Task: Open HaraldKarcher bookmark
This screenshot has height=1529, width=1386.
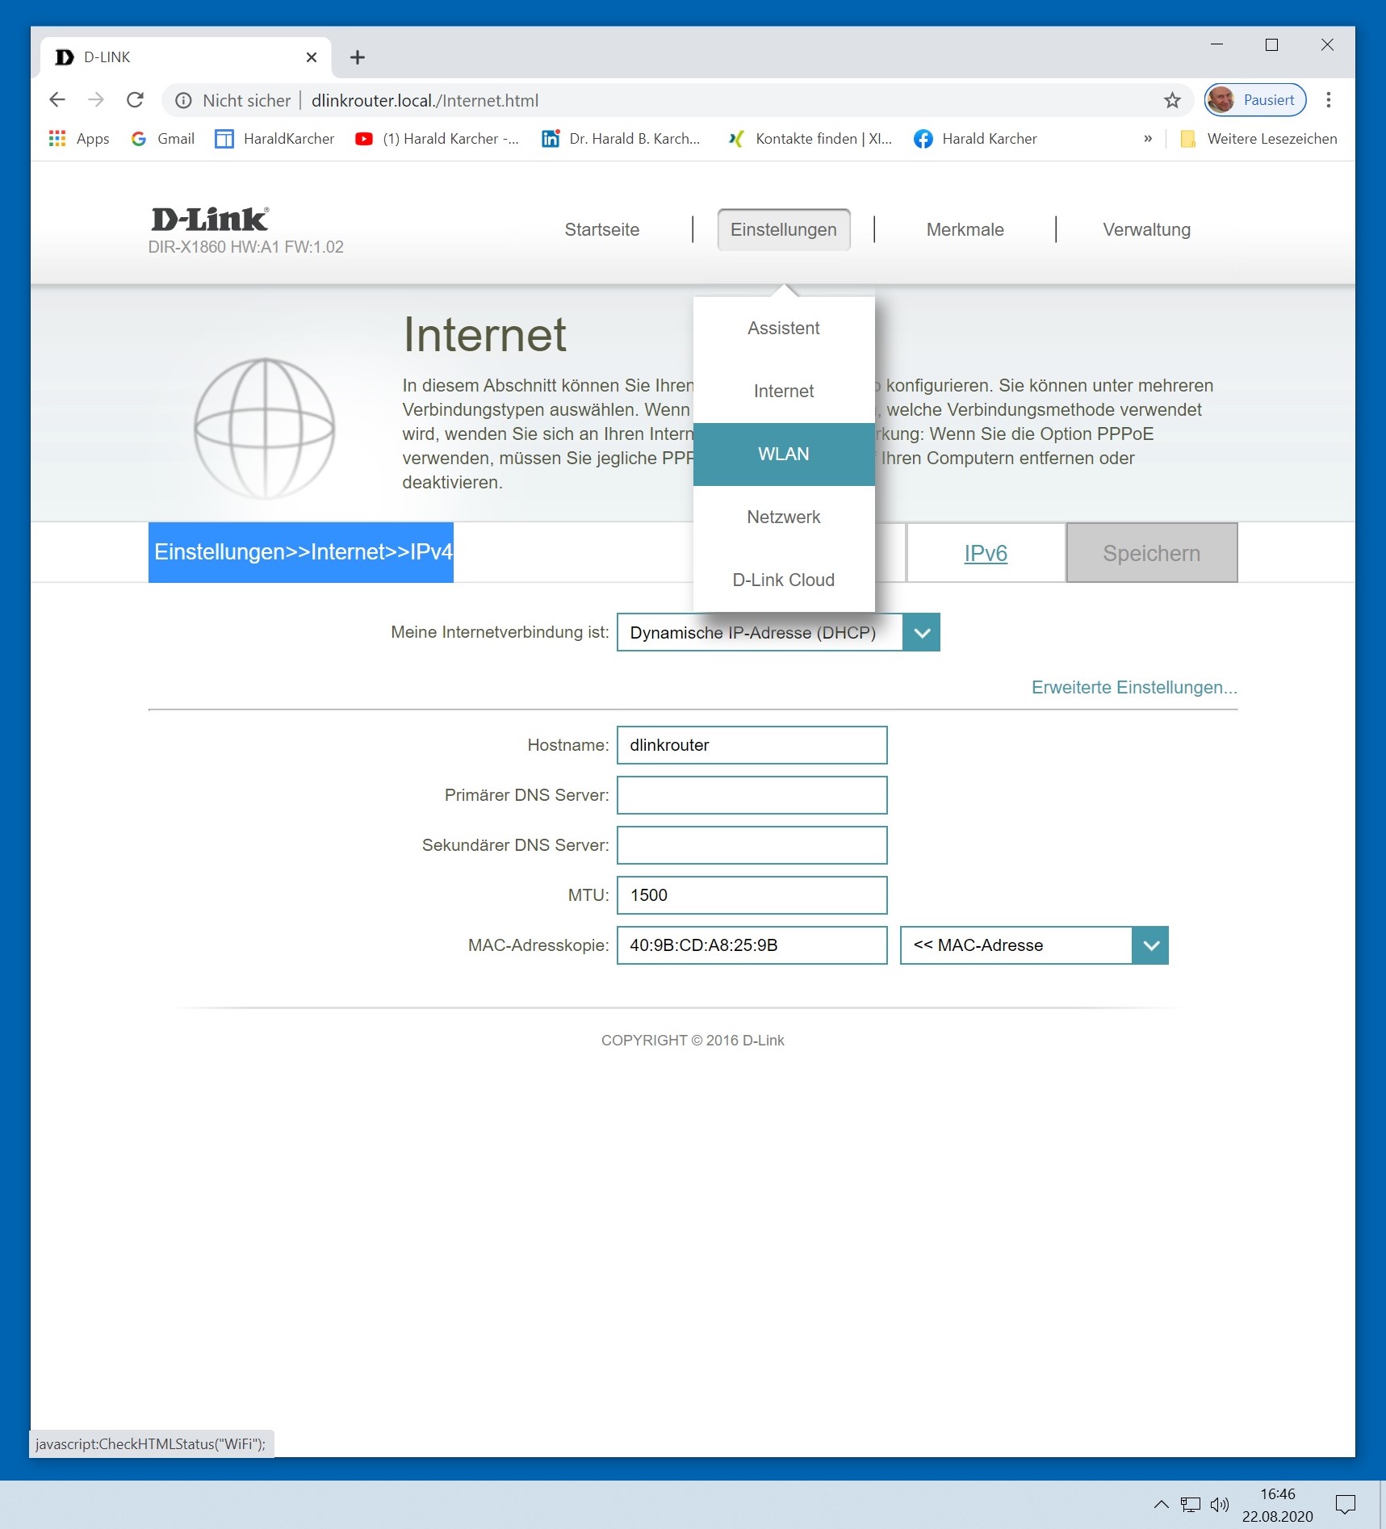Action: click(x=274, y=139)
